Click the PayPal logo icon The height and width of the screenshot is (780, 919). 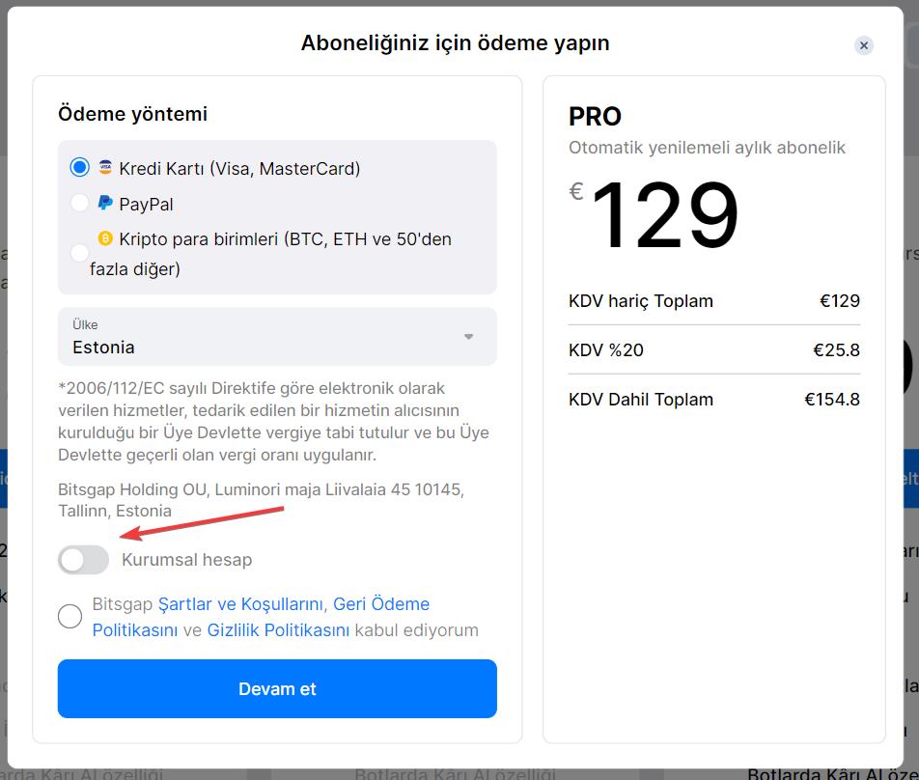click(x=105, y=204)
